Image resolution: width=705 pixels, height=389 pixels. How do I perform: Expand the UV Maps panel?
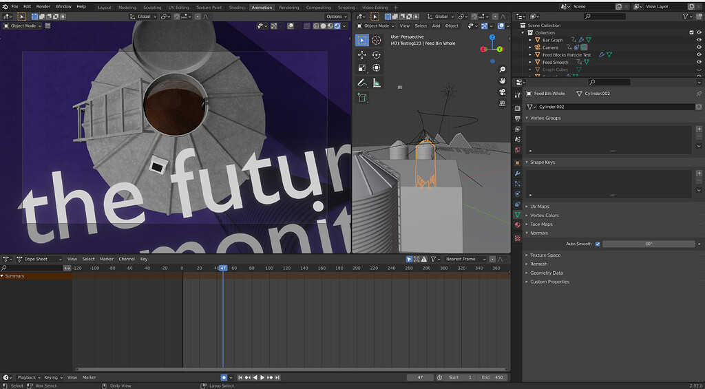pyautogui.click(x=540, y=207)
